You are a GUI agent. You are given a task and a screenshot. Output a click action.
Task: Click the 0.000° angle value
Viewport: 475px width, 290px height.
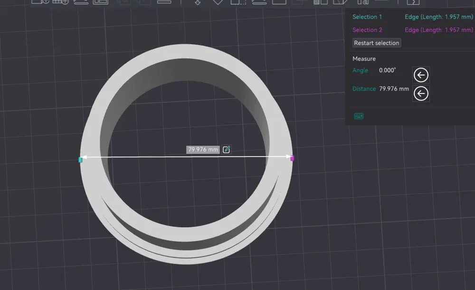point(388,70)
